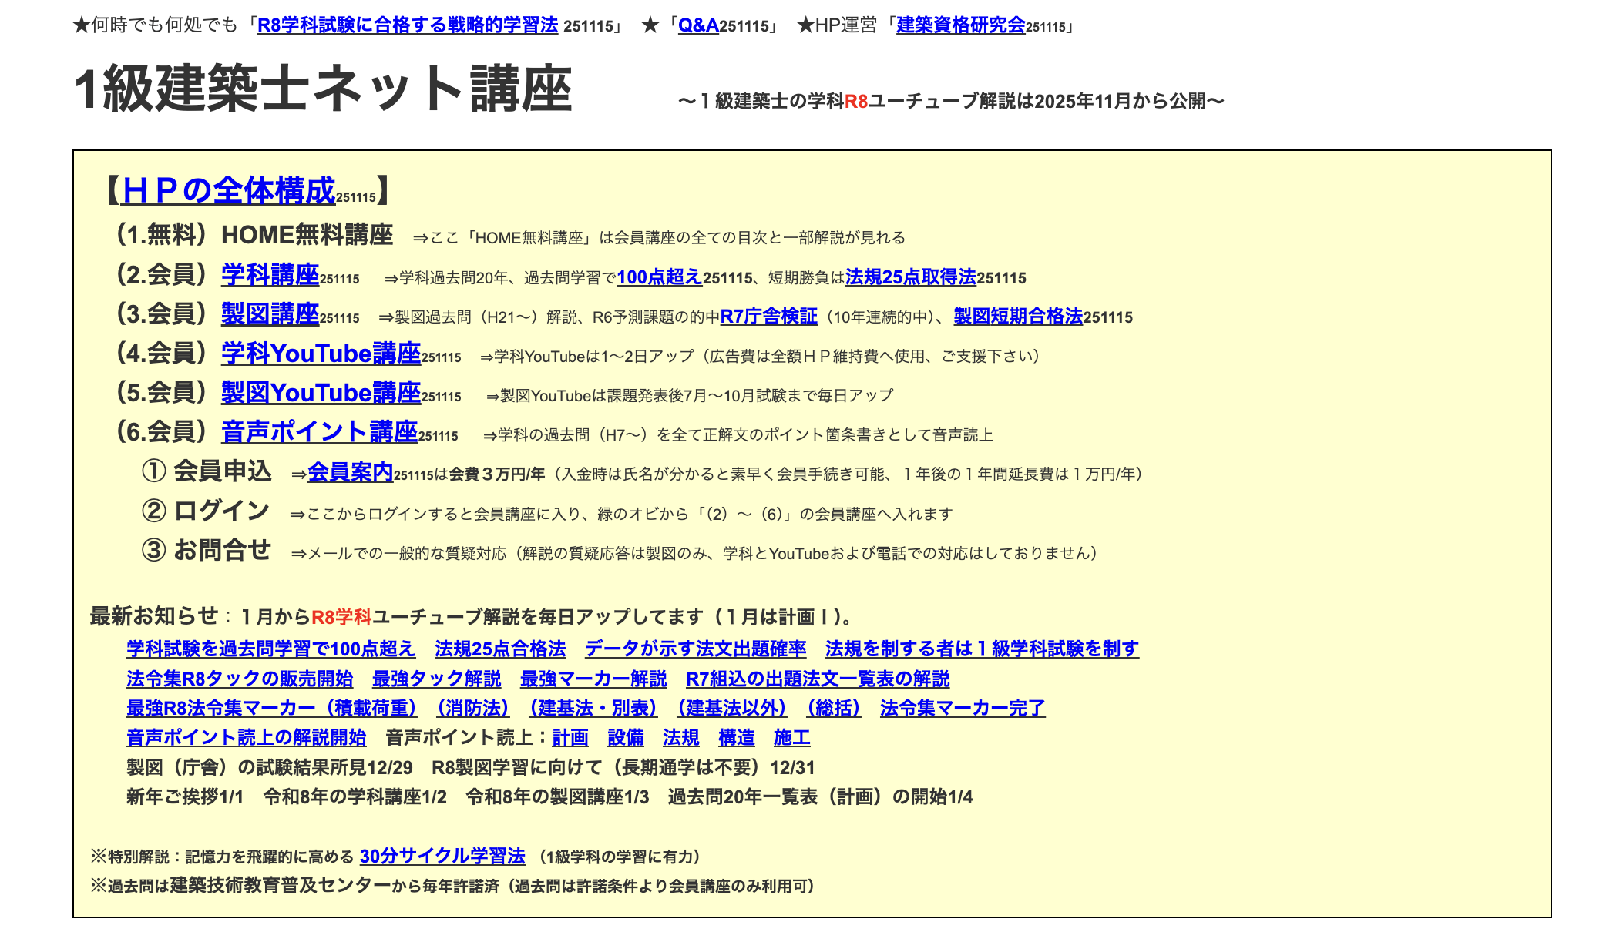
Task: Open the 製図講座 drawing course
Action: point(269,315)
